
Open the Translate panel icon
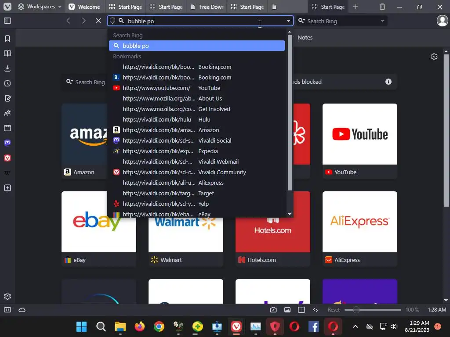pyautogui.click(x=7, y=113)
